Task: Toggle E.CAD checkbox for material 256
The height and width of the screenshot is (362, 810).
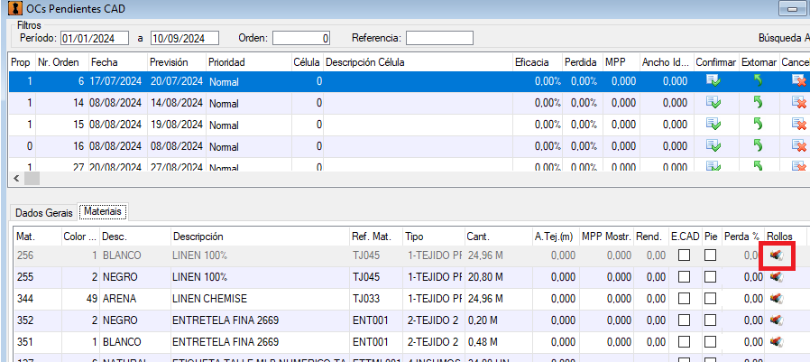Action: pyautogui.click(x=684, y=255)
